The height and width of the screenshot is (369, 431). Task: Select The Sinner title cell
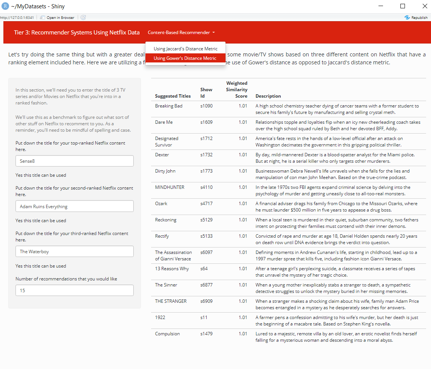pos(166,285)
